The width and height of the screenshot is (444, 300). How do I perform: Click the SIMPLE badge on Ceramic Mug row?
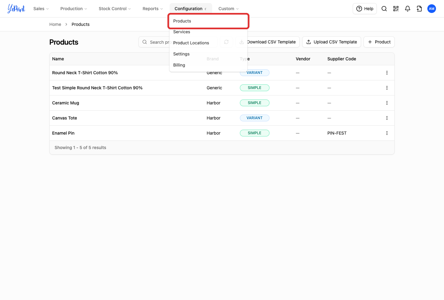click(x=255, y=103)
